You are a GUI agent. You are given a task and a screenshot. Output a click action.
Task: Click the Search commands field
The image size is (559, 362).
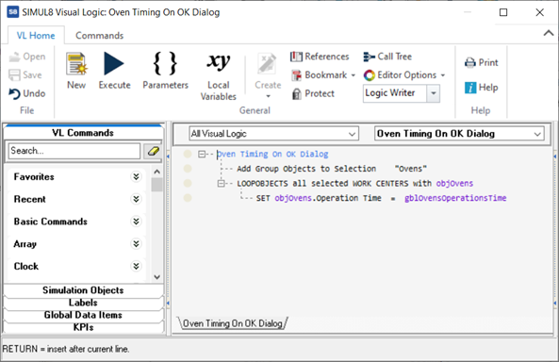pos(74,151)
